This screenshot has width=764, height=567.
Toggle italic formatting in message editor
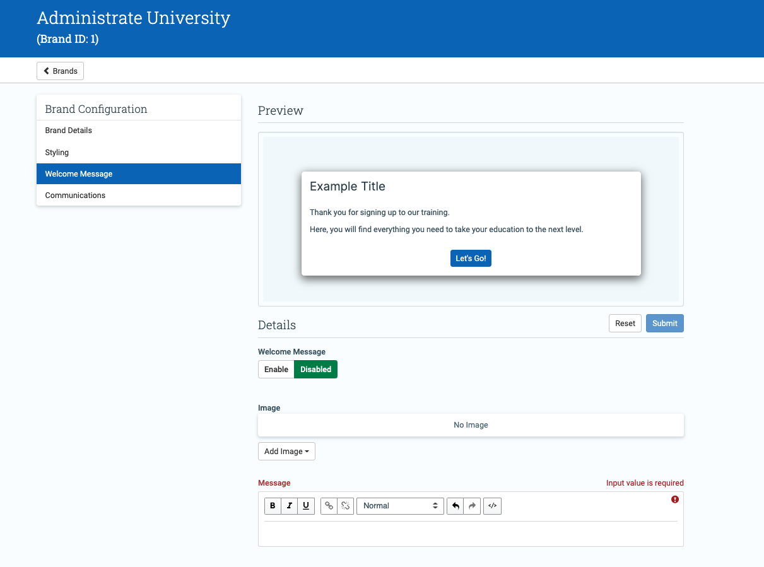(x=290, y=506)
